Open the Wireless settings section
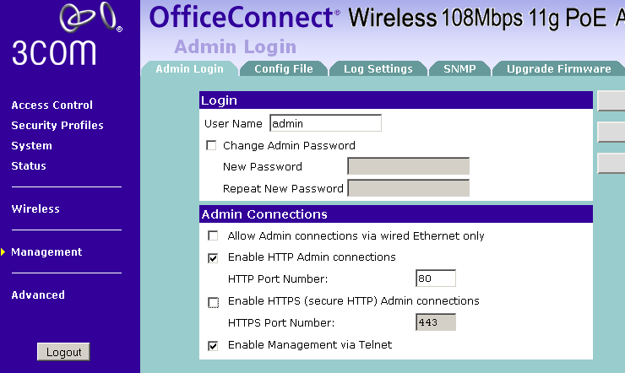Viewport: 625px width, 373px height. click(35, 209)
